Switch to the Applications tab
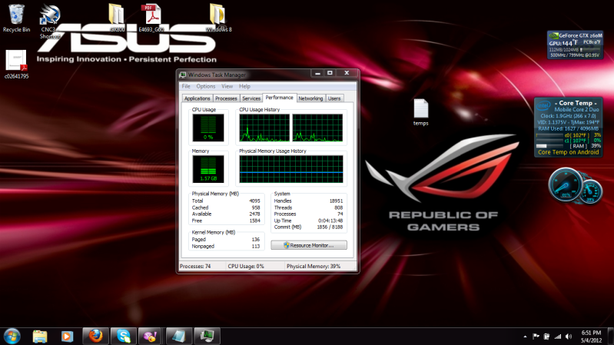The width and height of the screenshot is (614, 345). click(197, 98)
